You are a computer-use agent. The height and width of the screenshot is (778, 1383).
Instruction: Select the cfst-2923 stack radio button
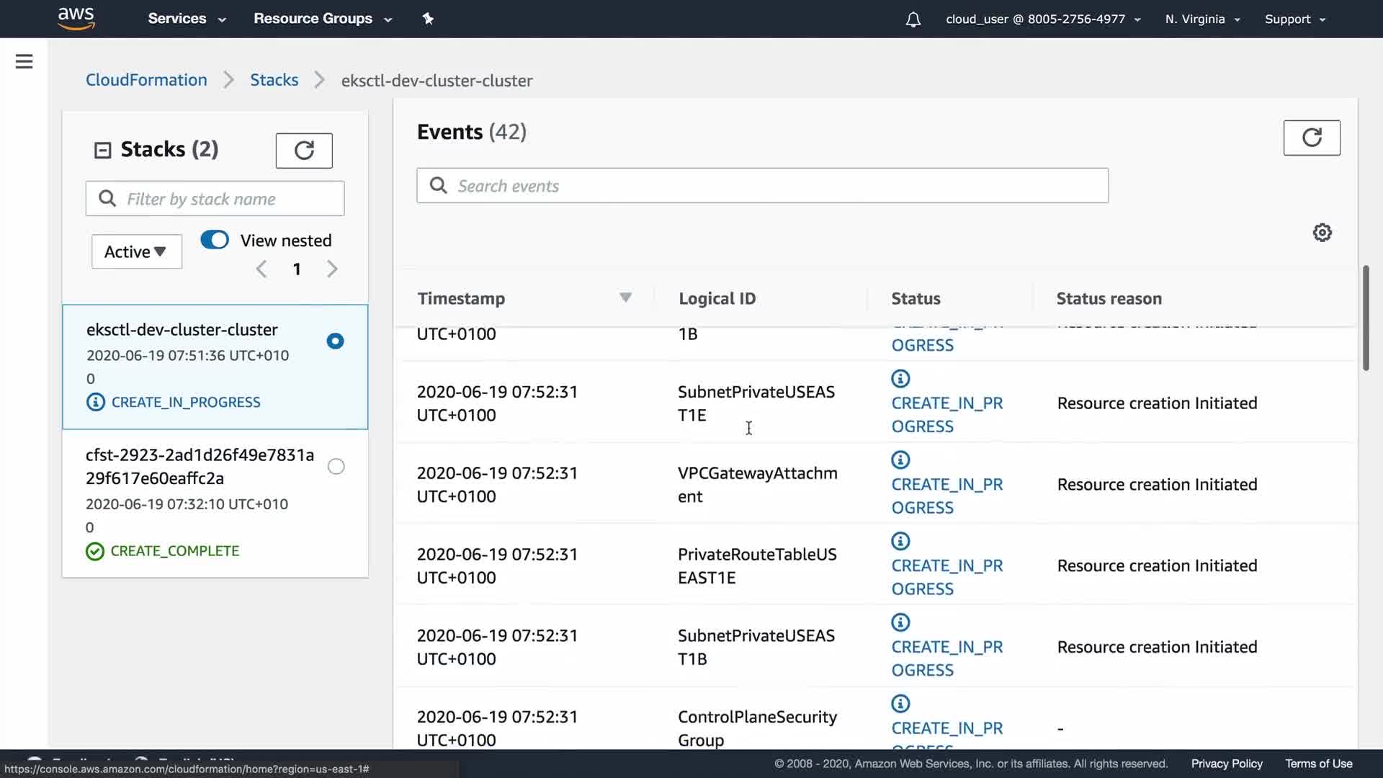click(x=336, y=466)
